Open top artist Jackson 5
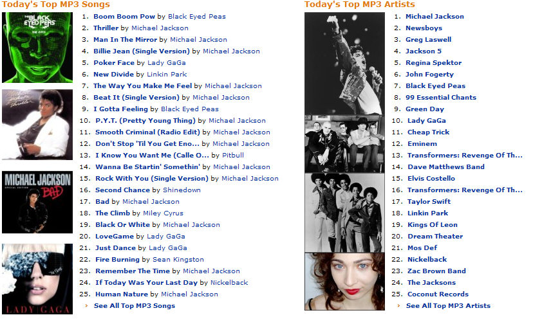This screenshot has width=551, height=324. 424,51
